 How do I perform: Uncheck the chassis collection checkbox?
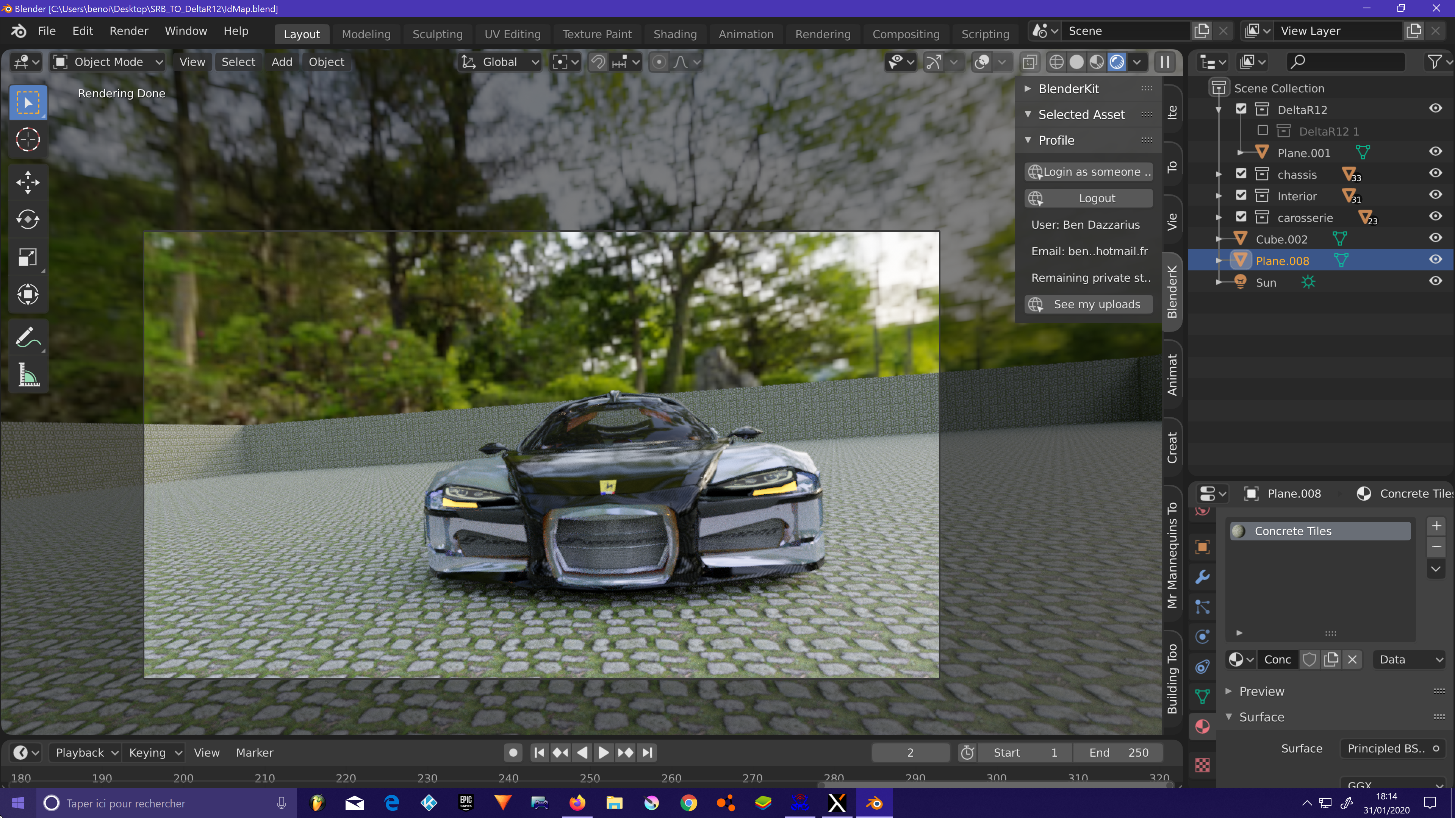1241,174
